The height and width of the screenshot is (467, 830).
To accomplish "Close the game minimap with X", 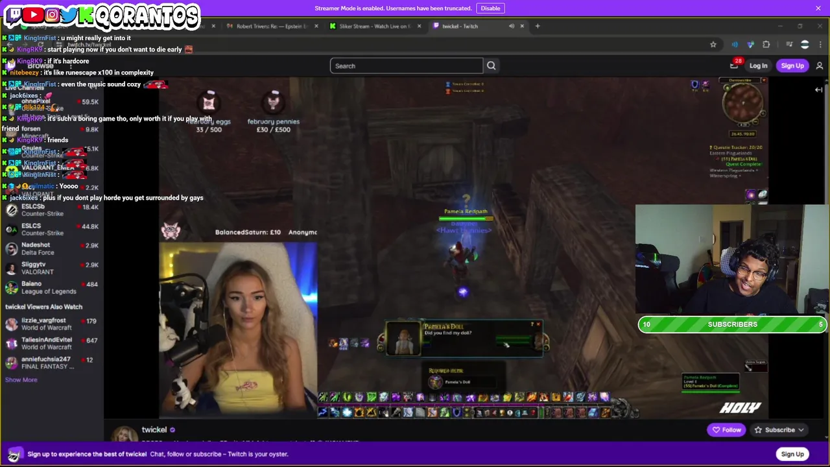I will click(764, 80).
